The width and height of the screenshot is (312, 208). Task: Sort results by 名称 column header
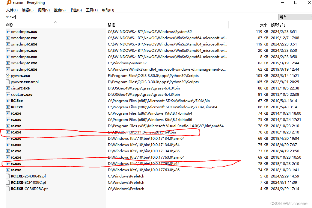tap(10, 25)
